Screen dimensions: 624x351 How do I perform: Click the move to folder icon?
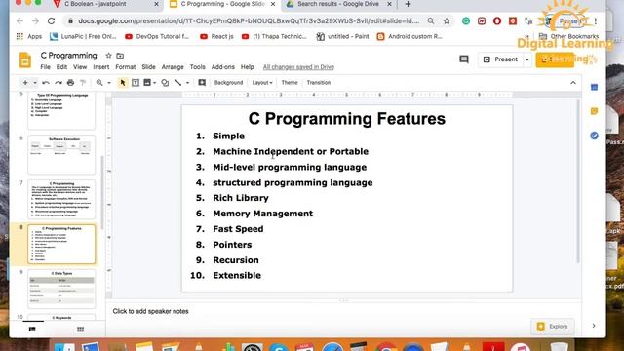click(x=120, y=56)
